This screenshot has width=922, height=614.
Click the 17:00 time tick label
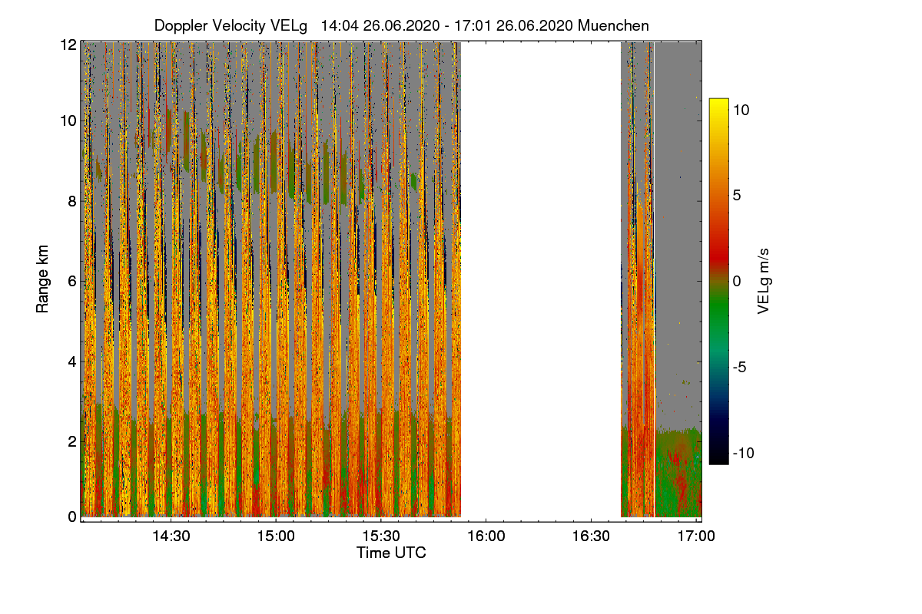click(696, 536)
